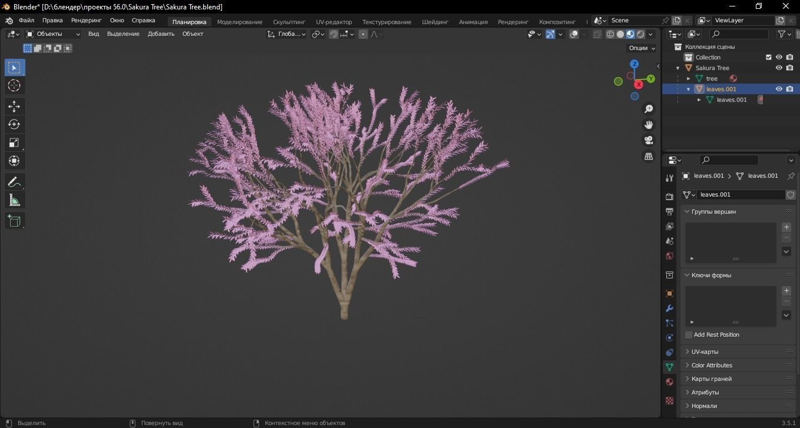Hide leaves.001 with its eye icon
The width and height of the screenshot is (800, 428).
pyautogui.click(x=779, y=89)
